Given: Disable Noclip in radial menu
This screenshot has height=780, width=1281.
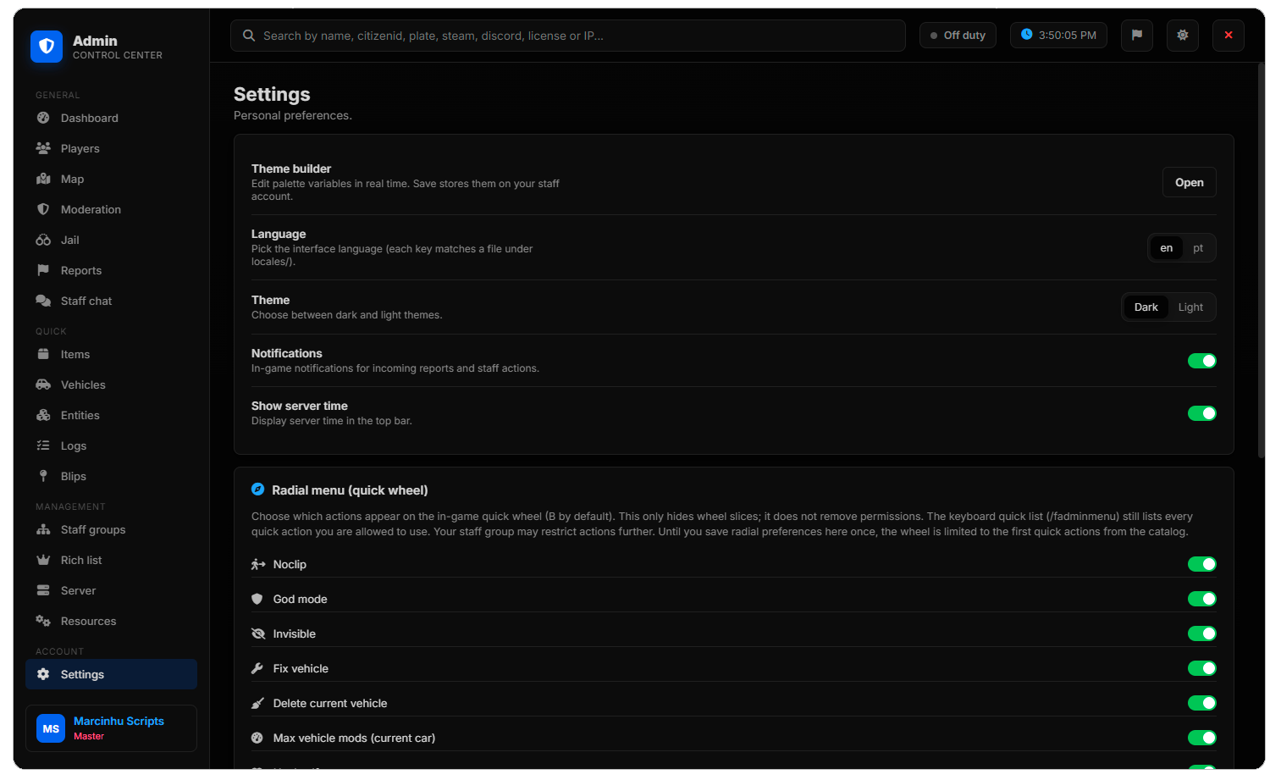Looking at the screenshot, I should [x=1201, y=564].
